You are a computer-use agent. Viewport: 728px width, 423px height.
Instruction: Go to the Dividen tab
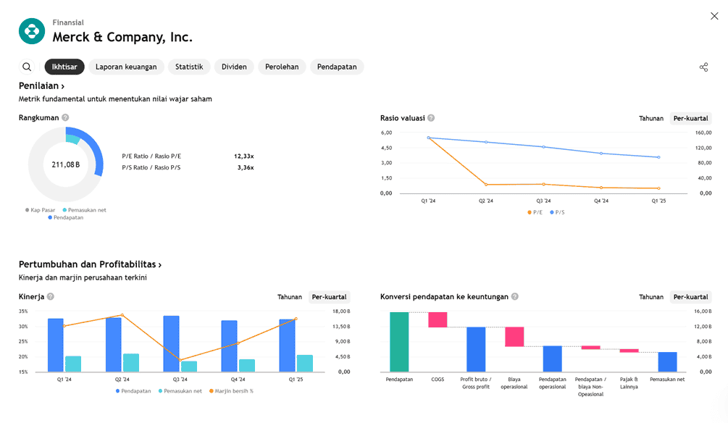click(x=234, y=67)
